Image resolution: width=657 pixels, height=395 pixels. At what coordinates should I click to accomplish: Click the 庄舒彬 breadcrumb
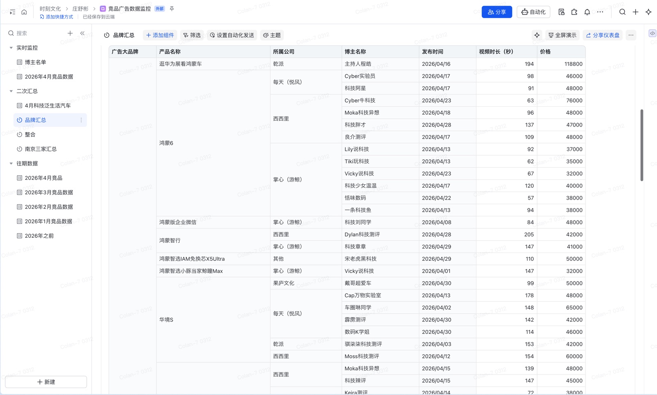80,9
